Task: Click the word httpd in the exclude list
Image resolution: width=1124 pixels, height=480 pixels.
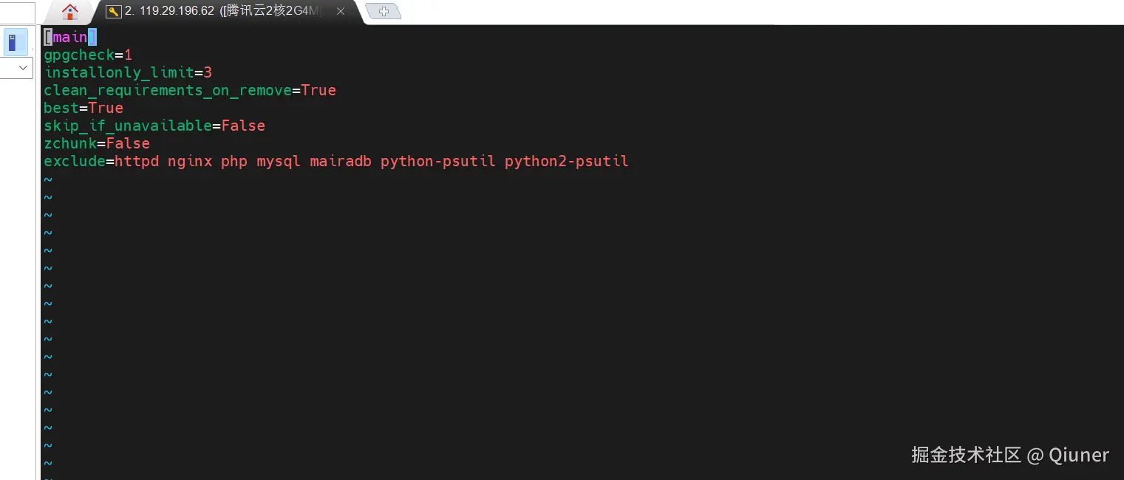Action: click(x=137, y=161)
